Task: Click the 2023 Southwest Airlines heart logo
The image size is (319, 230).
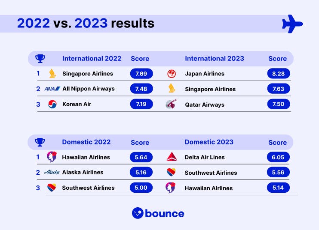Action: coord(171,173)
